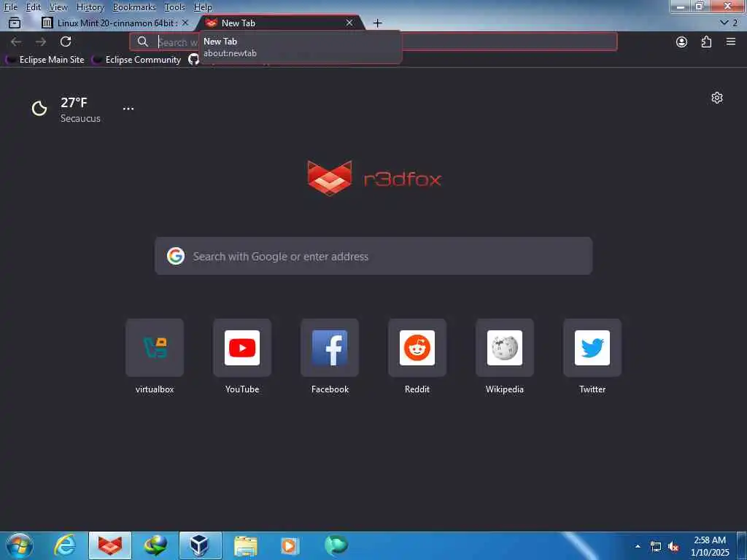Open the Windows Start orb
This screenshot has height=560, width=747.
pyautogui.click(x=20, y=545)
